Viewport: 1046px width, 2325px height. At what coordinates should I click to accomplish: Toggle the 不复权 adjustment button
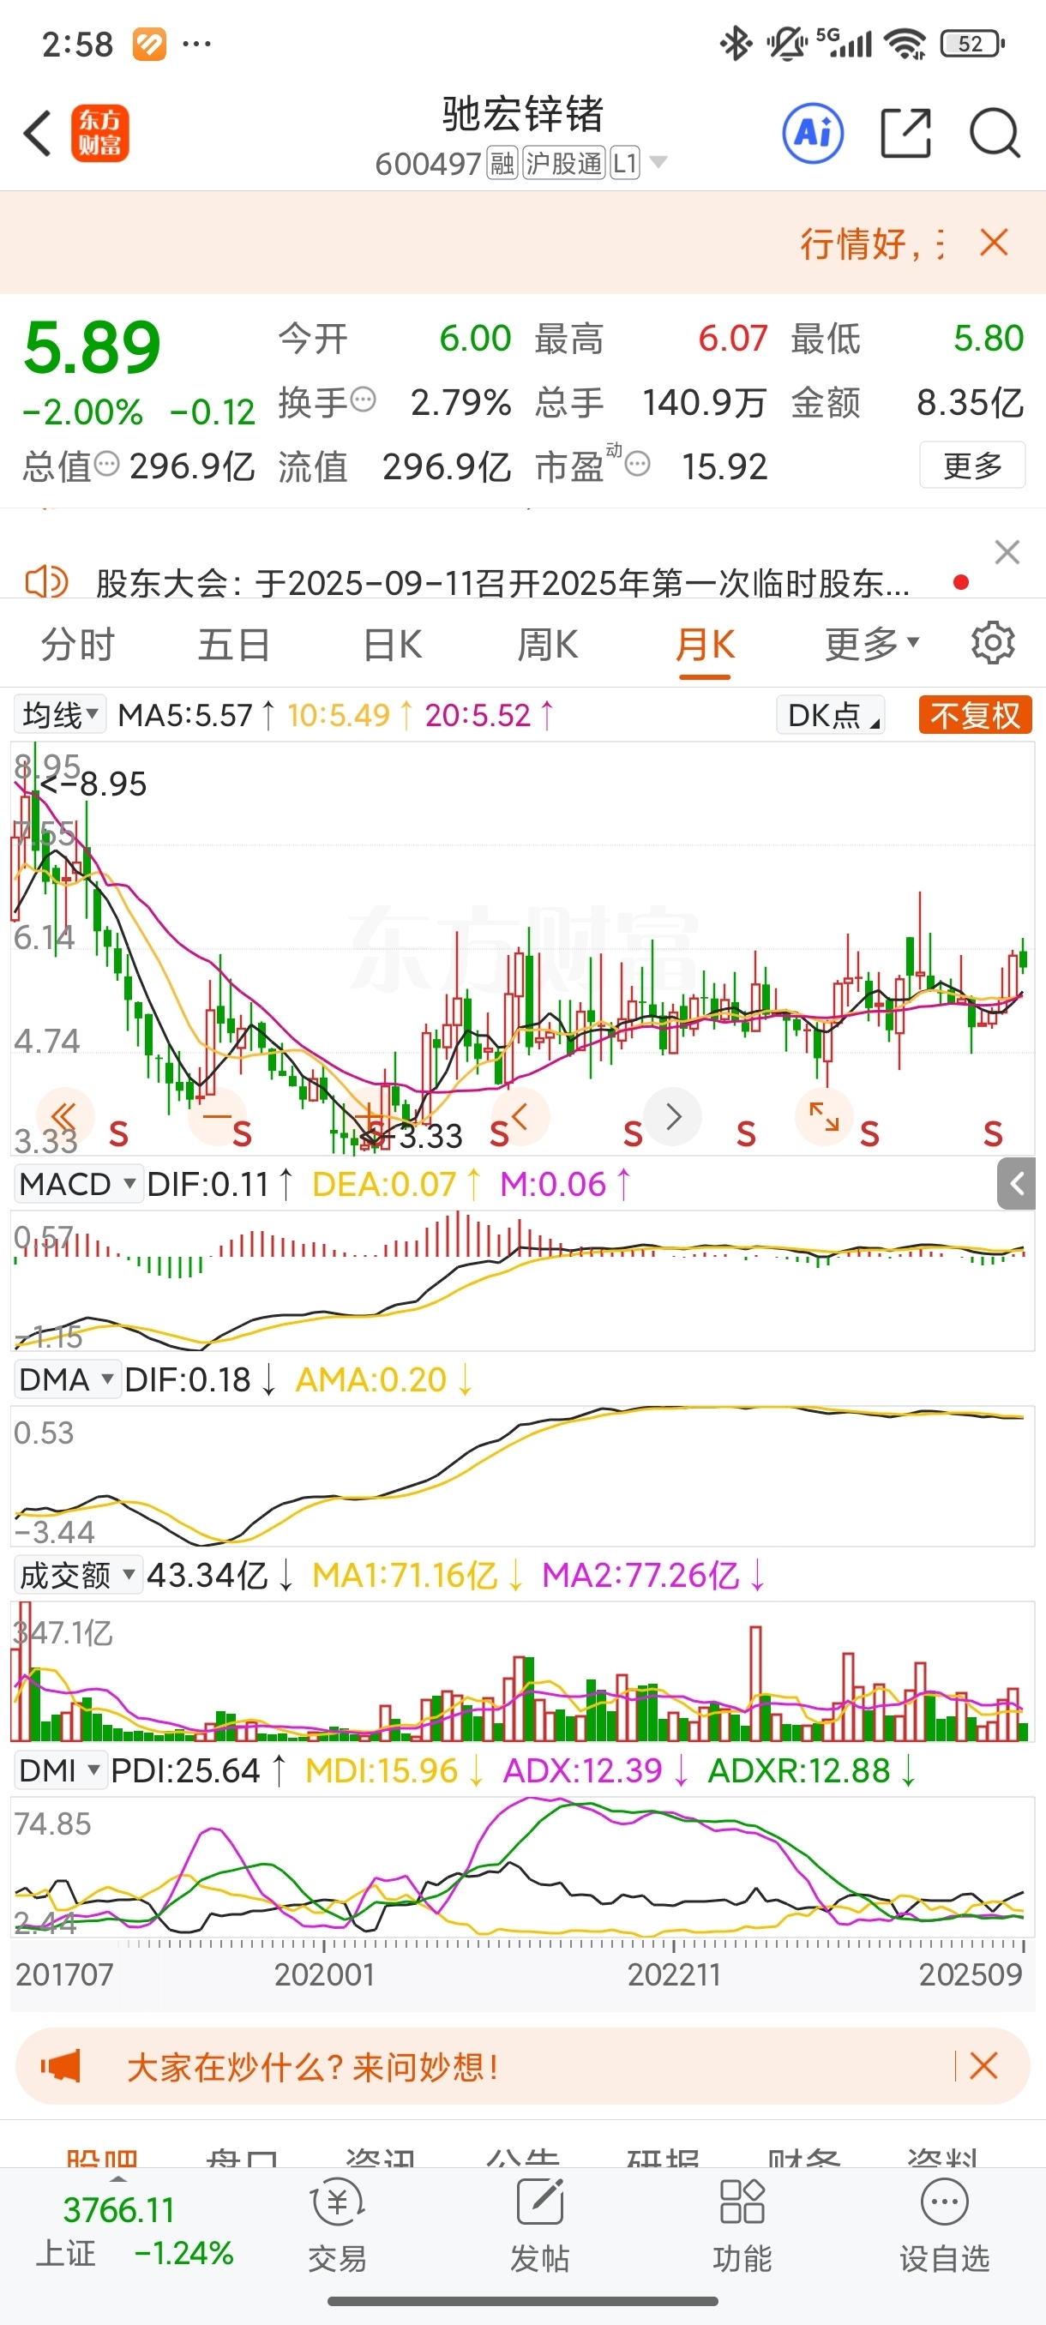point(975,715)
